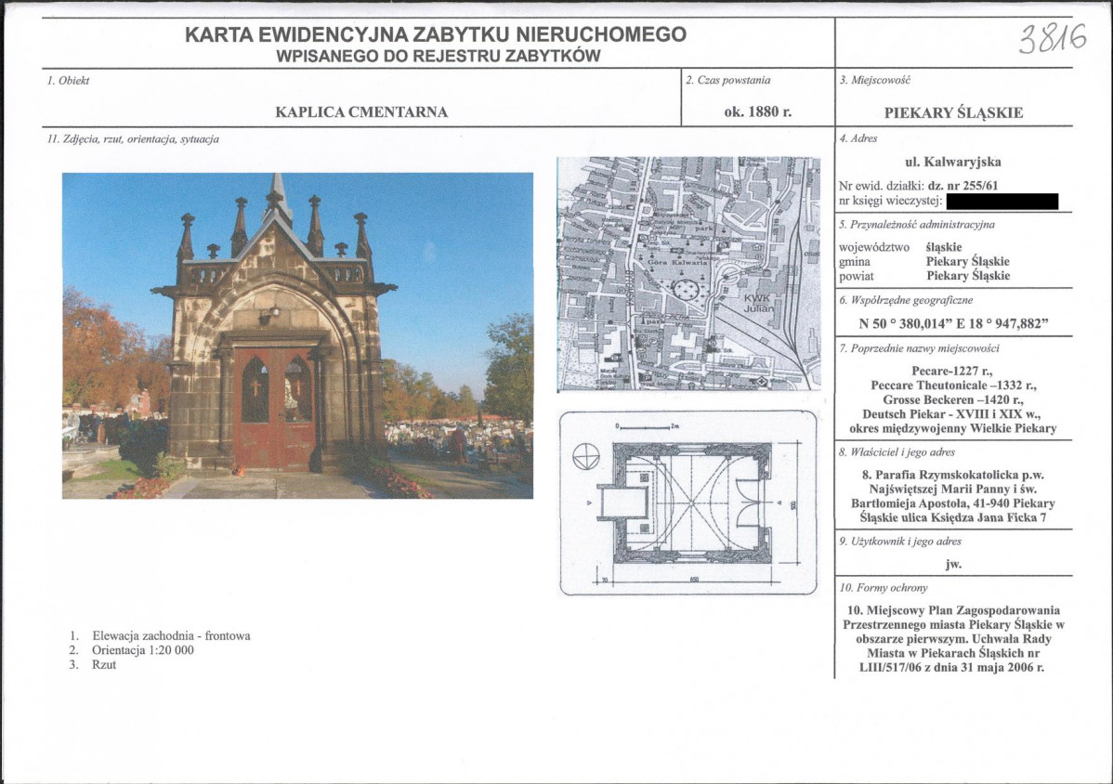The image size is (1113, 784).
Task: Click the geographic coordinates value
Action: 953,324
